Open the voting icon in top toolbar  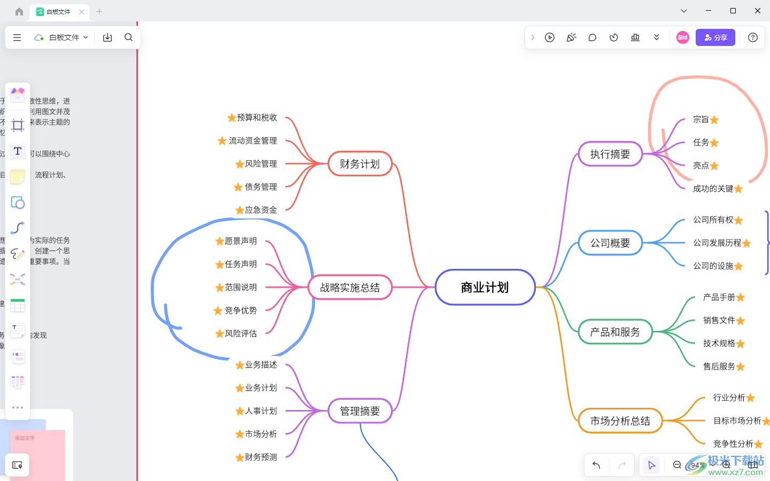pyautogui.click(x=635, y=37)
